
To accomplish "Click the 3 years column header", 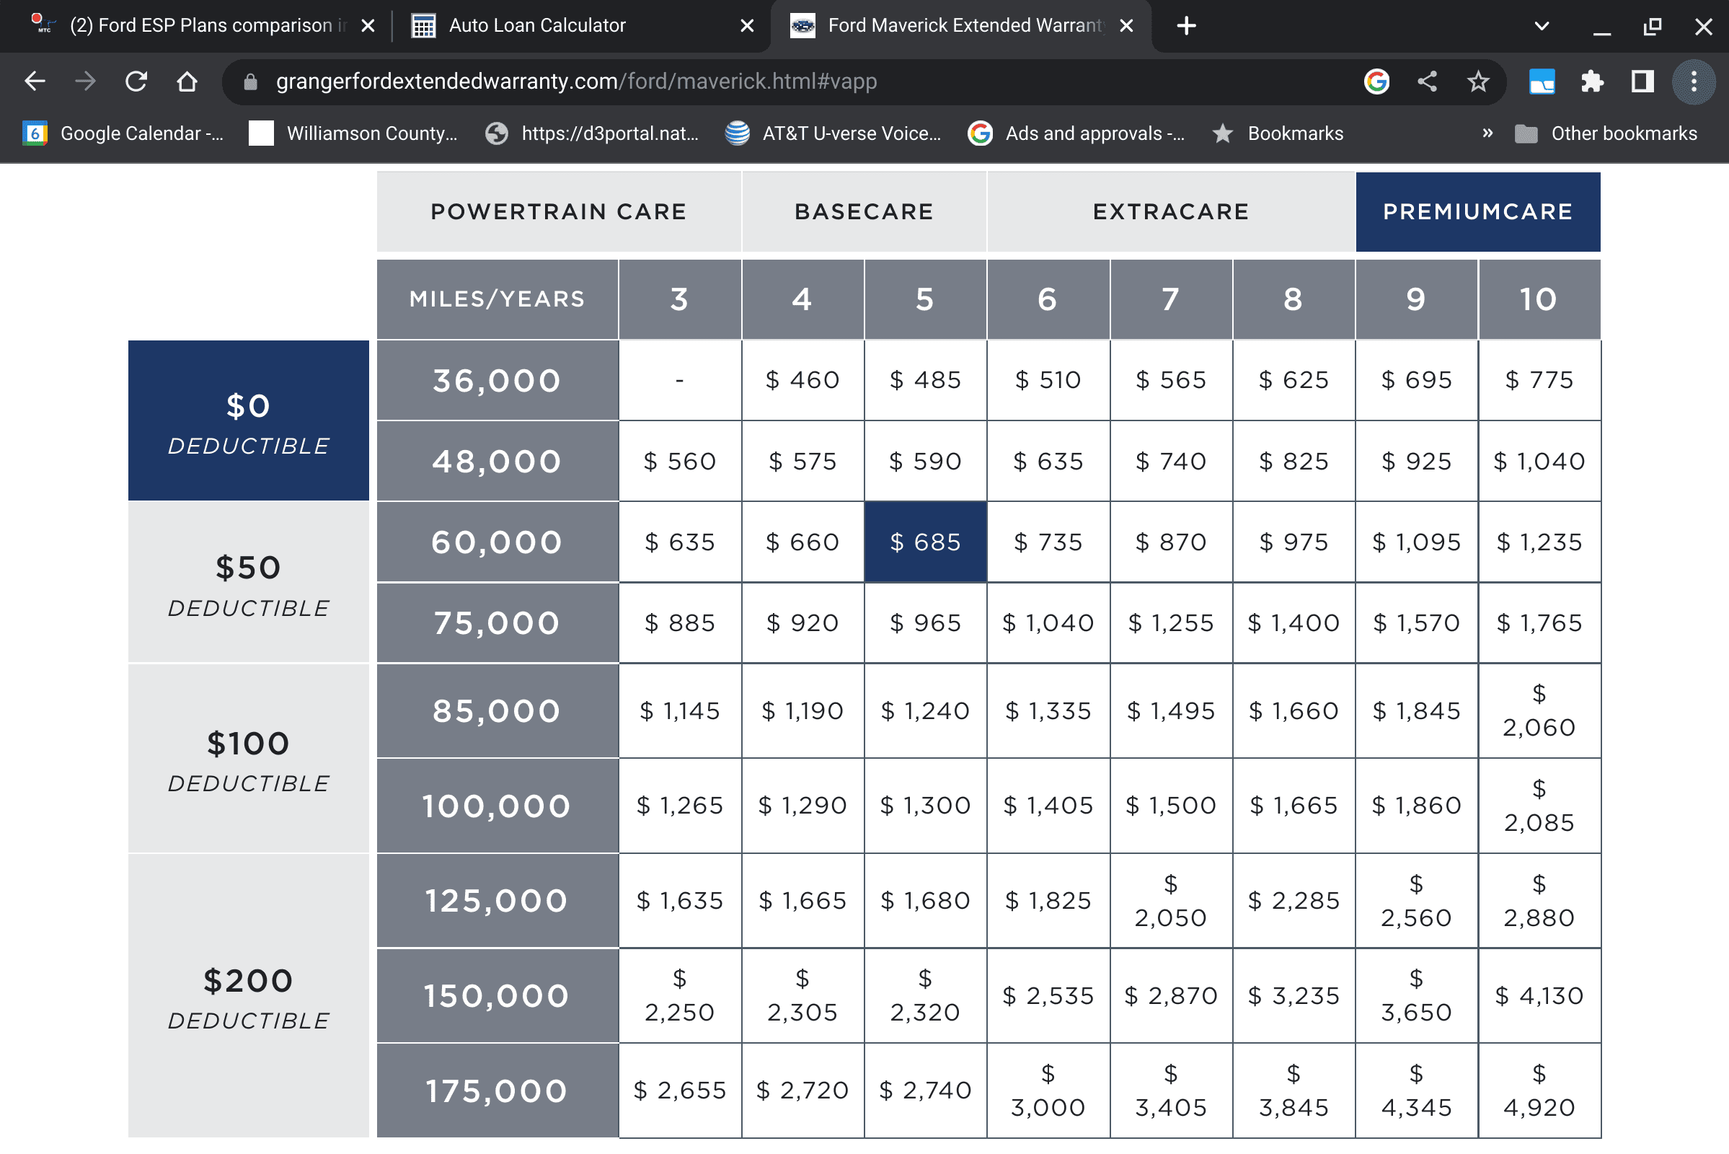I will [679, 299].
